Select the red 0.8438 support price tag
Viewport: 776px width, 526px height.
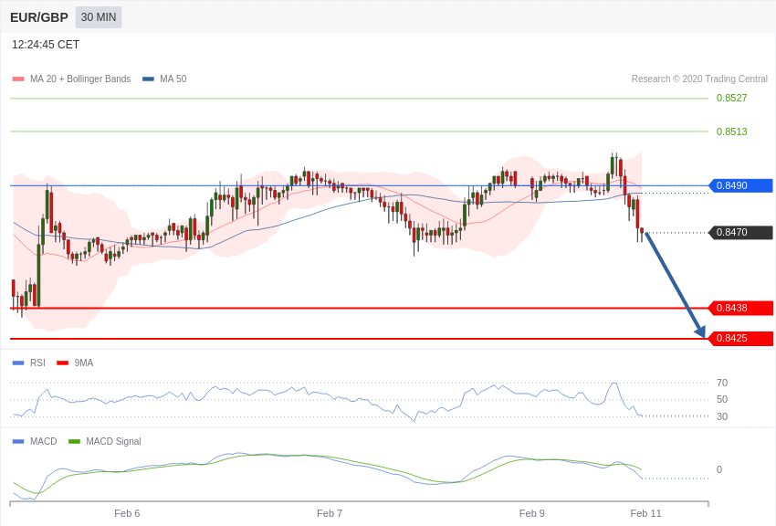coord(740,308)
